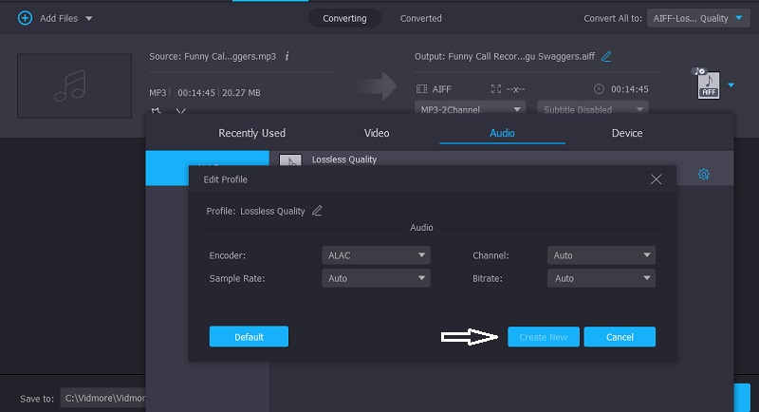Expand the MP3-2Channel audio track dropdown

click(472, 109)
